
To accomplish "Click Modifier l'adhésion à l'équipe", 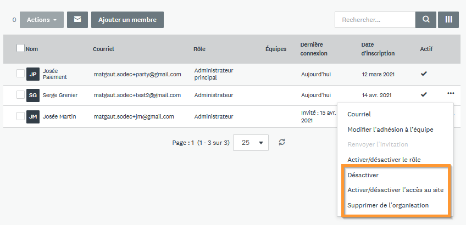I will point(390,130).
